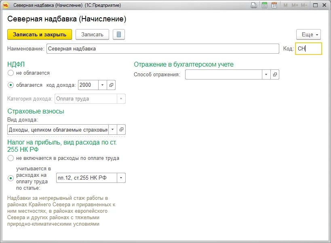Click the Способ отражения input field
The image size is (331, 243).
pos(223,74)
